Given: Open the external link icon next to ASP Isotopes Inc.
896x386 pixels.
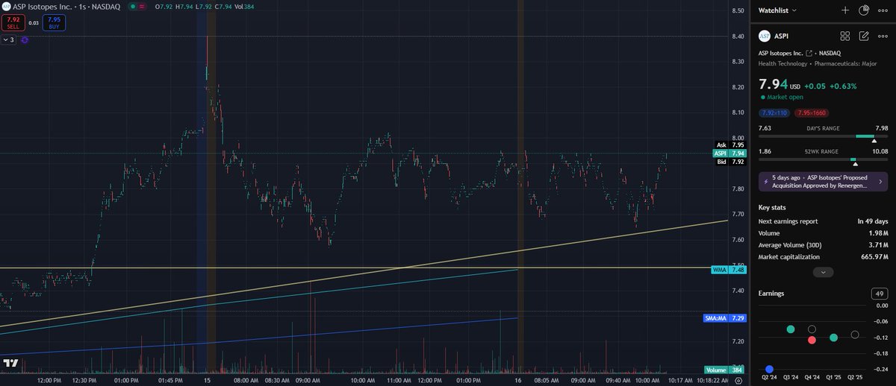Looking at the screenshot, I should tap(809, 54).
